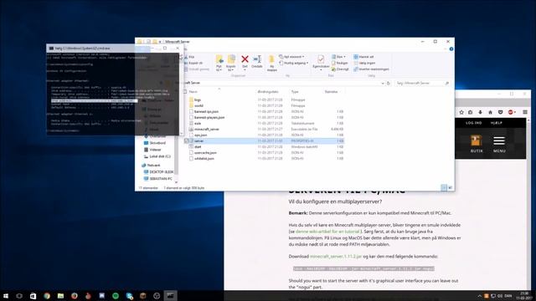Viewport: 536px width, 301px height.
Task: Open the Åbn dropdown arrow
Action: tap(344, 57)
